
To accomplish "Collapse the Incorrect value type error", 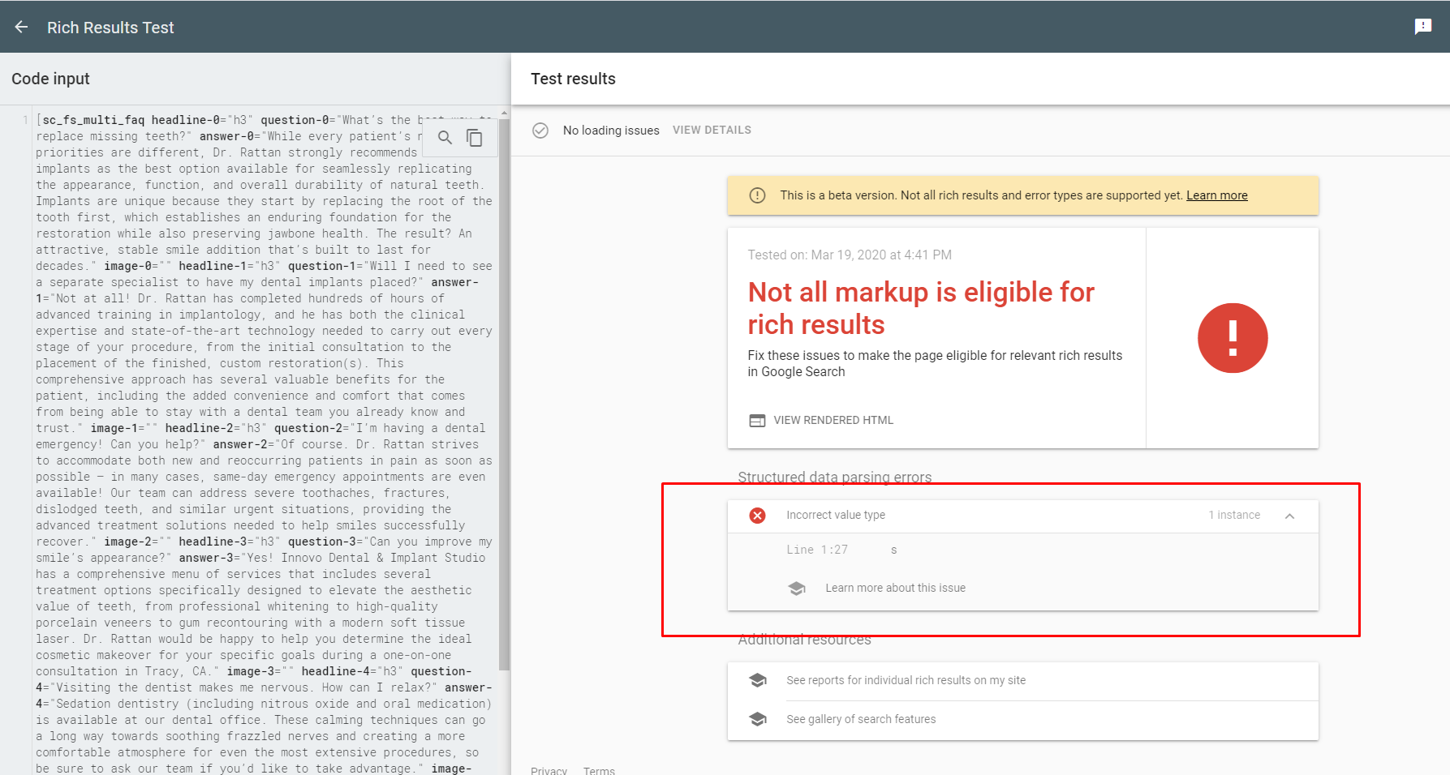I will coord(1289,516).
